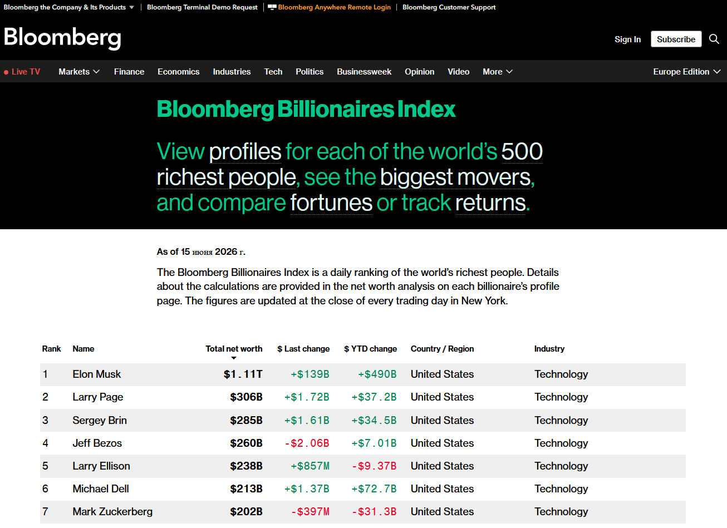Click the Live TV red dot indicator
The height and width of the screenshot is (528, 727).
tap(6, 72)
